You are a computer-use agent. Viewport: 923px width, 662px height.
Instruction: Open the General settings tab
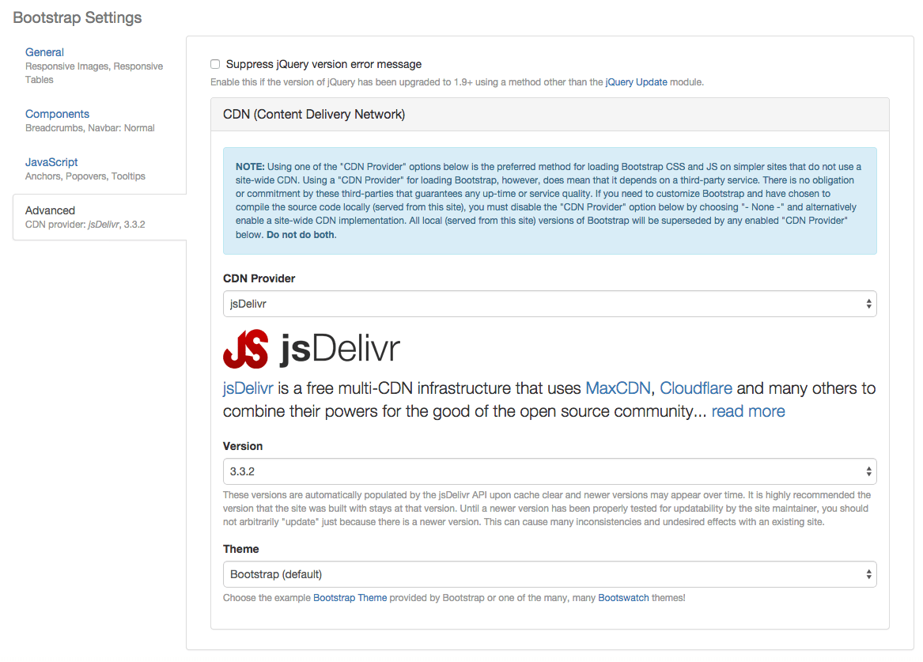pos(44,52)
